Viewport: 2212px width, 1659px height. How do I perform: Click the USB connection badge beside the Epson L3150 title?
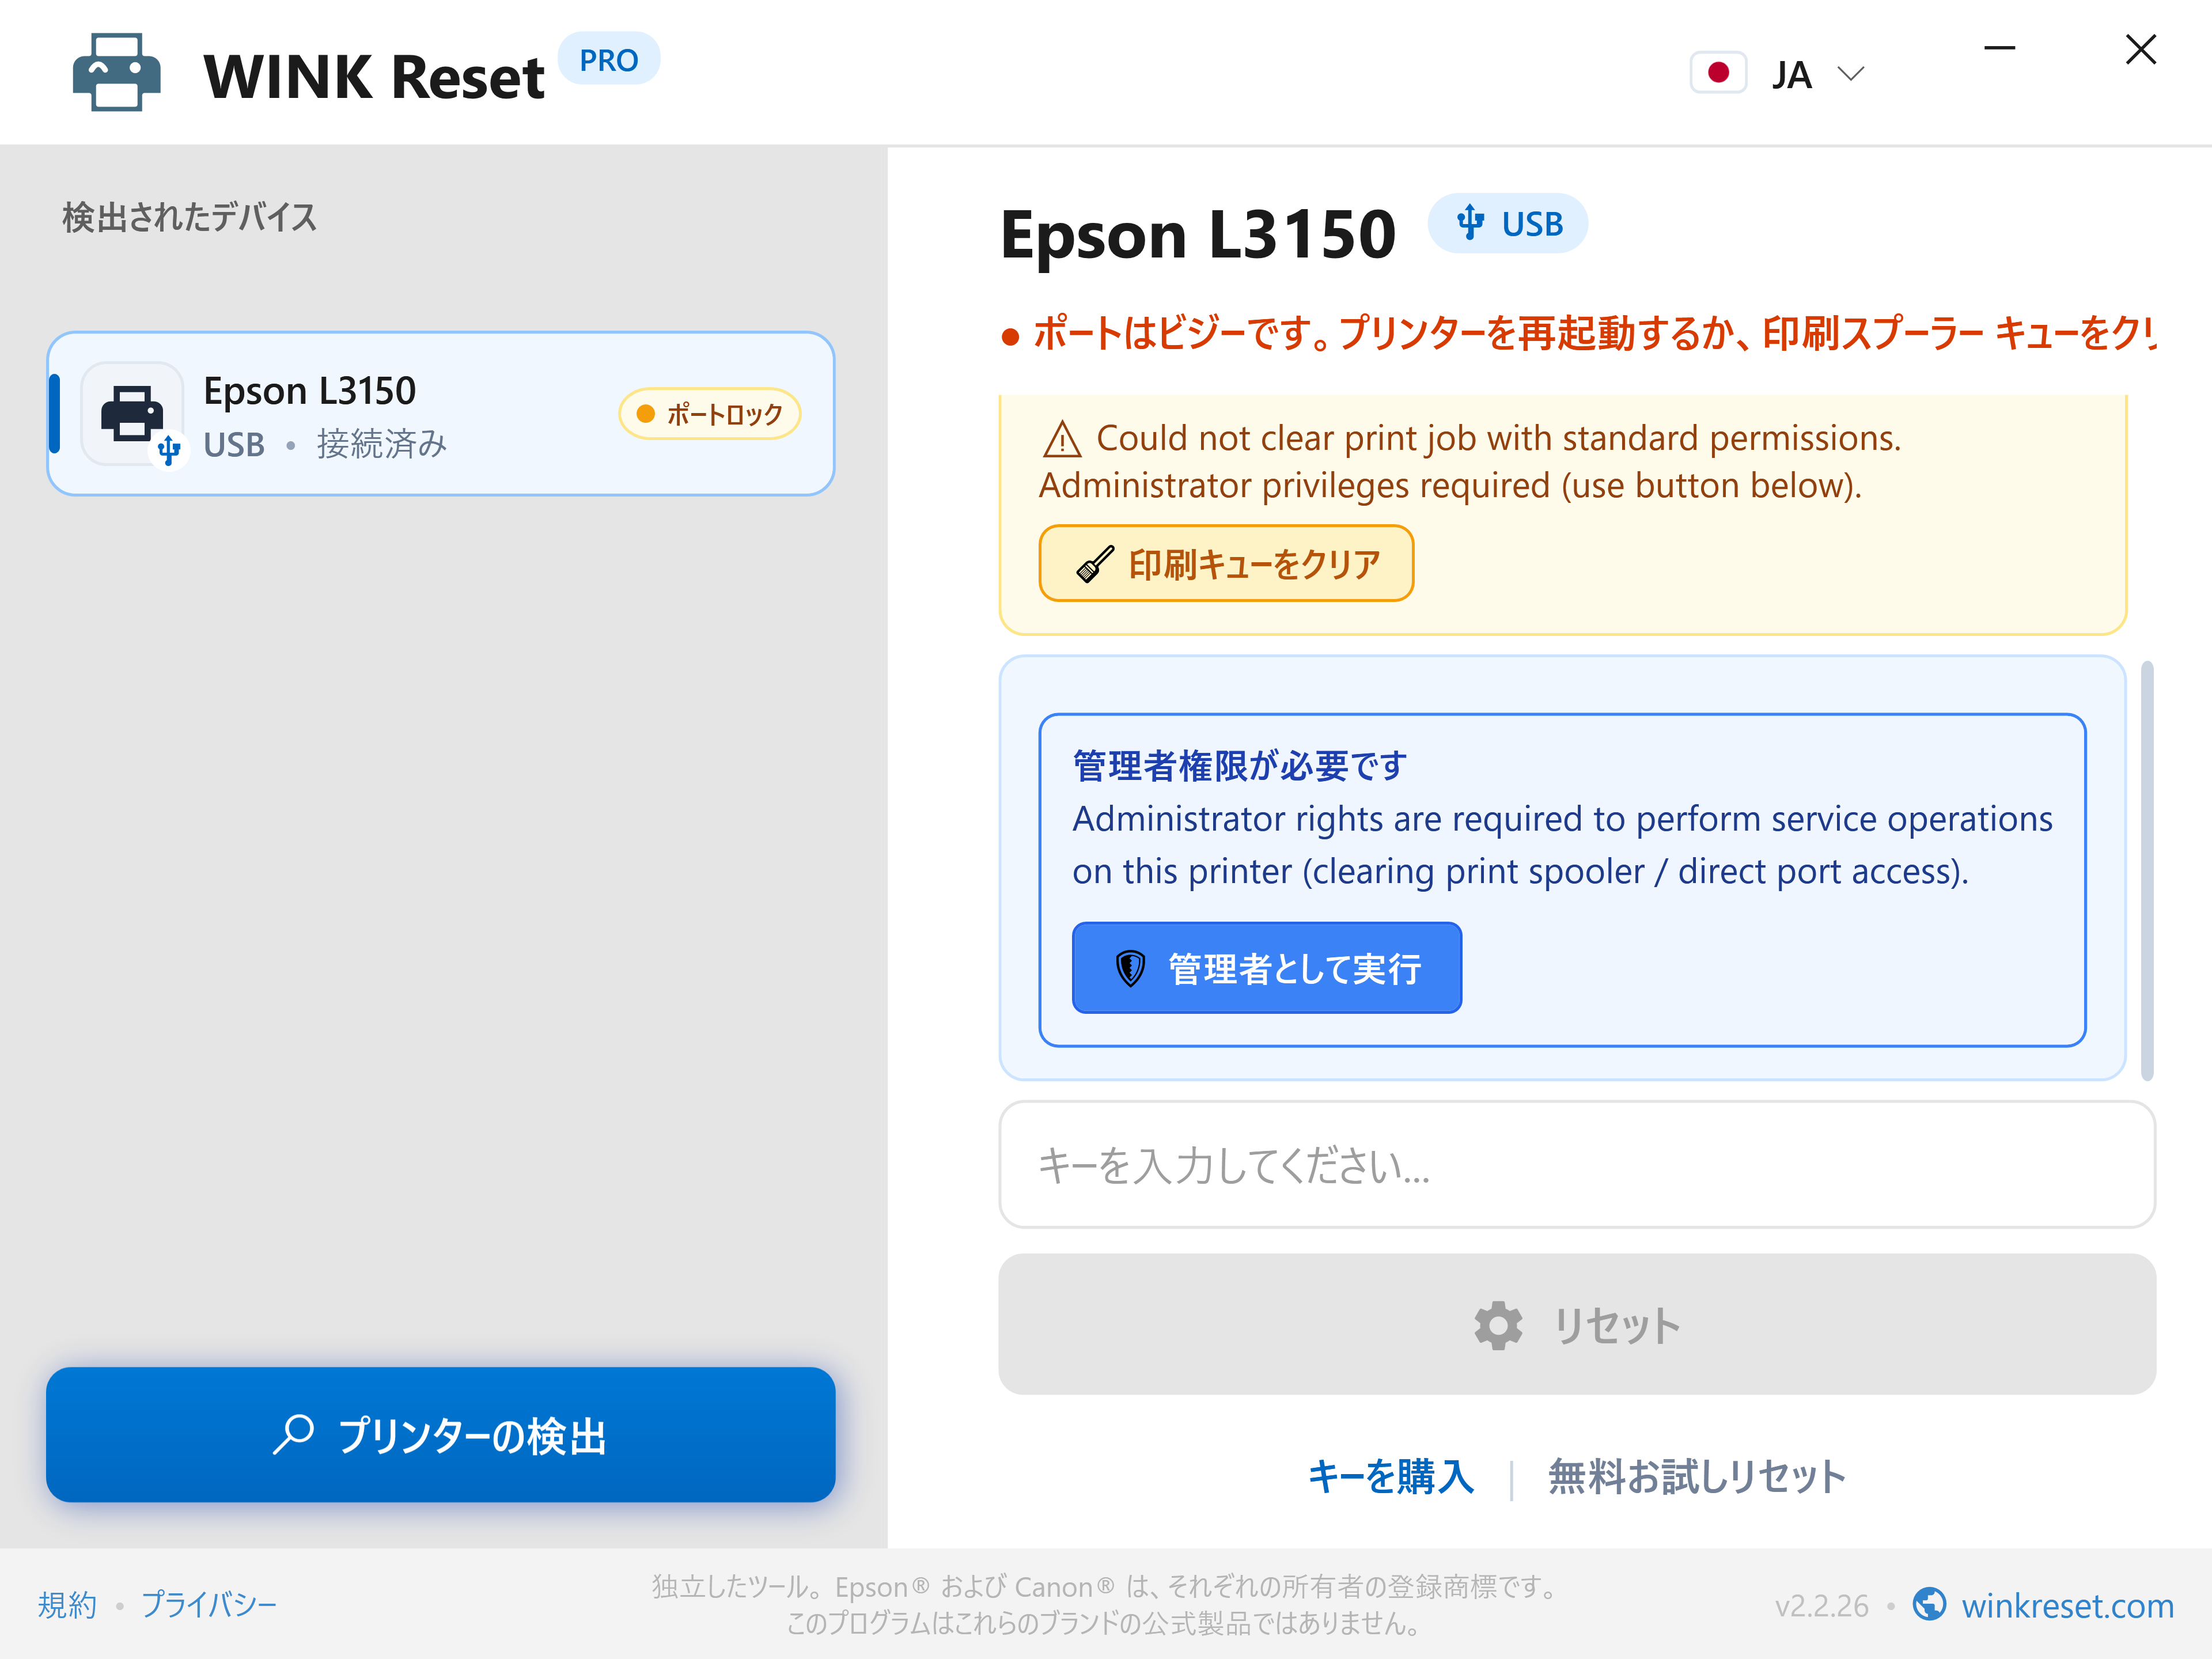pyautogui.click(x=1508, y=223)
